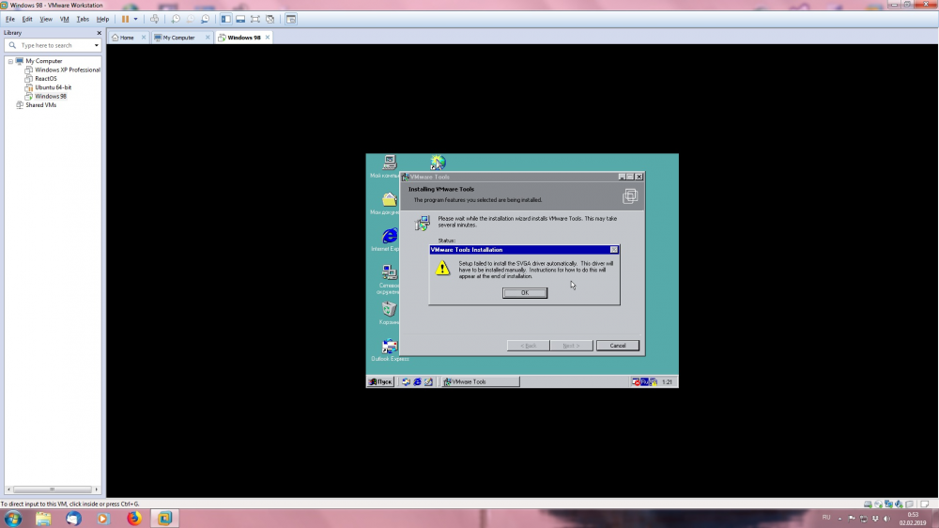Click the volume speaker tray icon
939x528 pixels.
[887, 519]
